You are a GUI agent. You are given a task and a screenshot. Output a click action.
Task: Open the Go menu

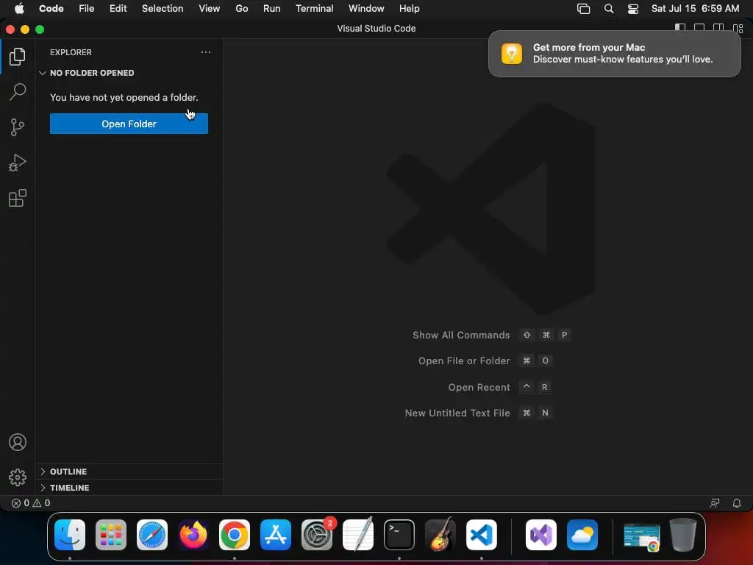click(241, 9)
